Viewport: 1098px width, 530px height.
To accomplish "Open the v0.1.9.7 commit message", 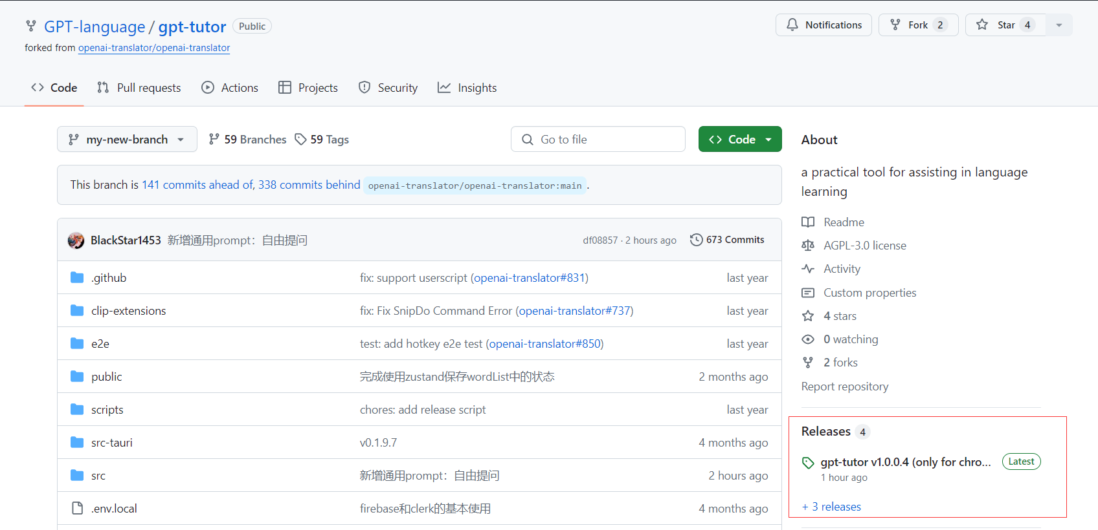I will pos(378,443).
